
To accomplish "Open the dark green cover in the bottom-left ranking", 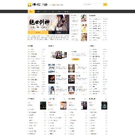I will pos(43,105).
